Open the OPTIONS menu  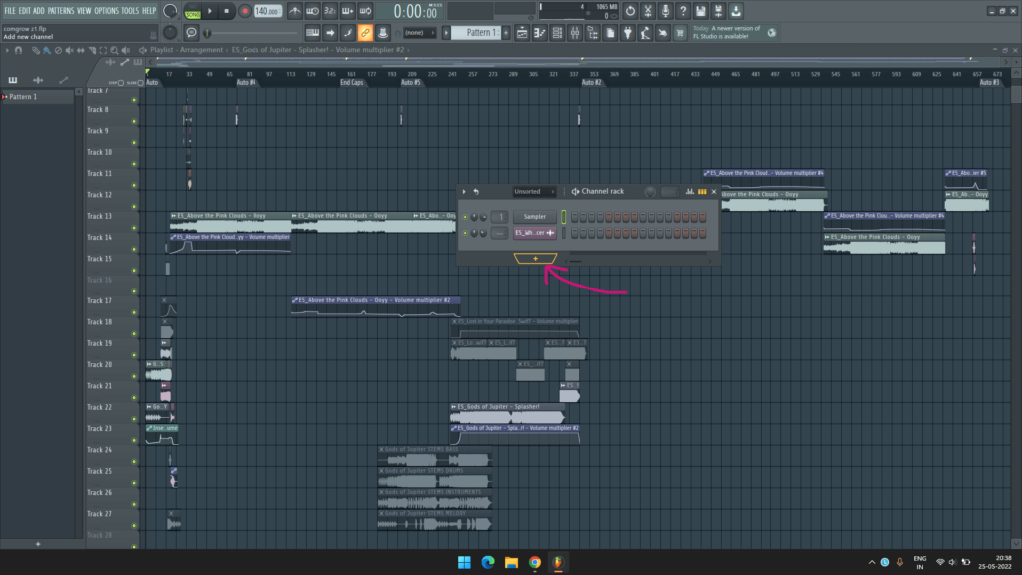click(x=105, y=10)
